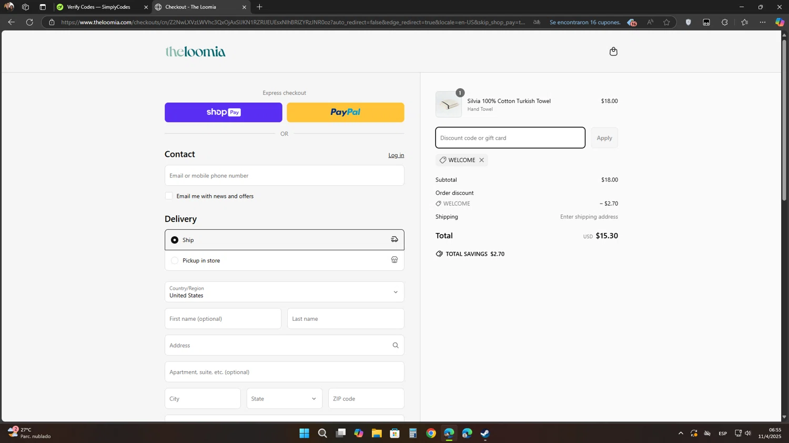Open the State dropdown
Image resolution: width=789 pixels, height=443 pixels.
[284, 398]
